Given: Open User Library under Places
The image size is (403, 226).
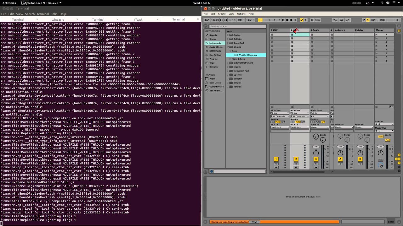Looking at the screenshot, I should (x=215, y=83).
